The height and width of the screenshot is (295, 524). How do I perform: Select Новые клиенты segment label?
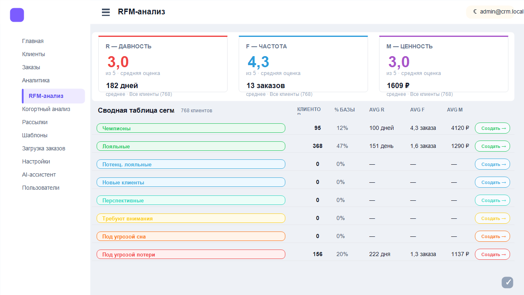pyautogui.click(x=191, y=182)
